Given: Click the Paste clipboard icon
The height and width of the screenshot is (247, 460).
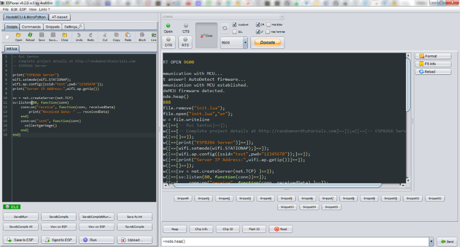Looking at the screenshot, I should [x=128, y=37].
